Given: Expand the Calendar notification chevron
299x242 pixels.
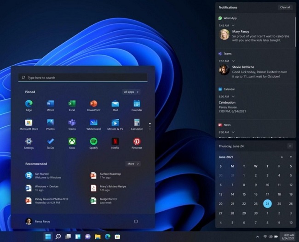Looking at the screenshot, I should (233, 96).
